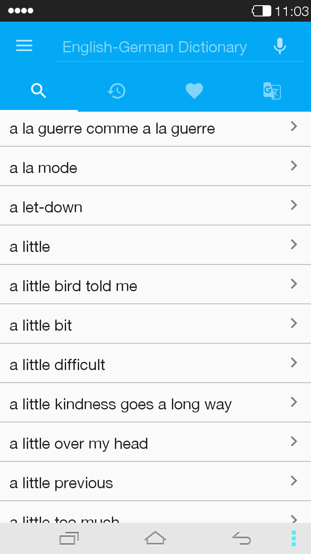311x554 pixels.
Task: Select the search tab magnifier icon
Action: coord(39,91)
